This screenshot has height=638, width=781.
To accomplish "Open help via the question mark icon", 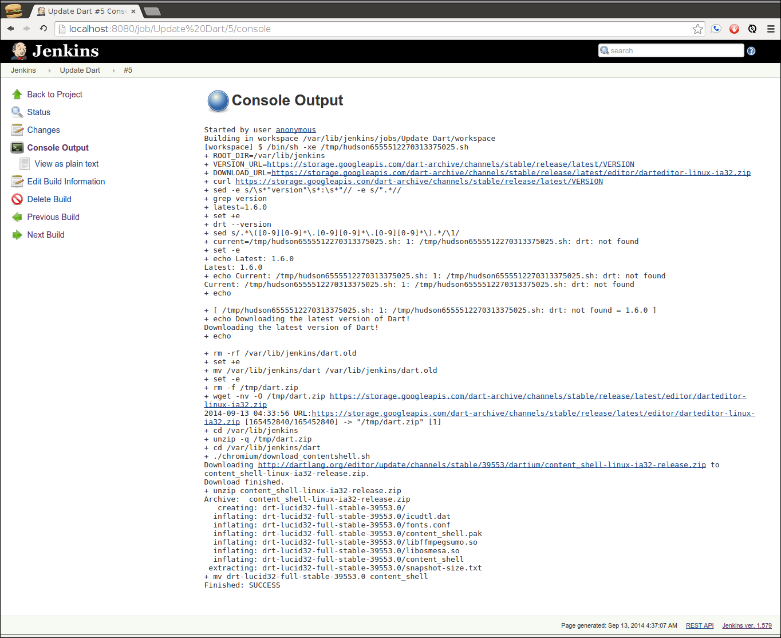I will pos(751,50).
